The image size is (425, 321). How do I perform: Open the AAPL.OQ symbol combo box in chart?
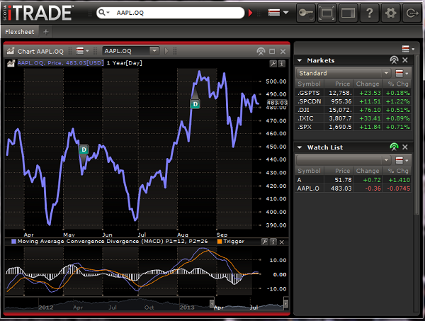130,51
